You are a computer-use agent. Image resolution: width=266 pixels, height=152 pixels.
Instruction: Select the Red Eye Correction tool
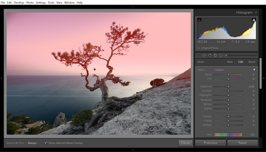(210, 55)
